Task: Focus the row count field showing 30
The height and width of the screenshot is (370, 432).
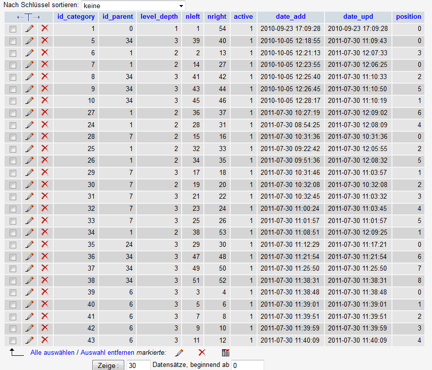Action: coord(138,365)
